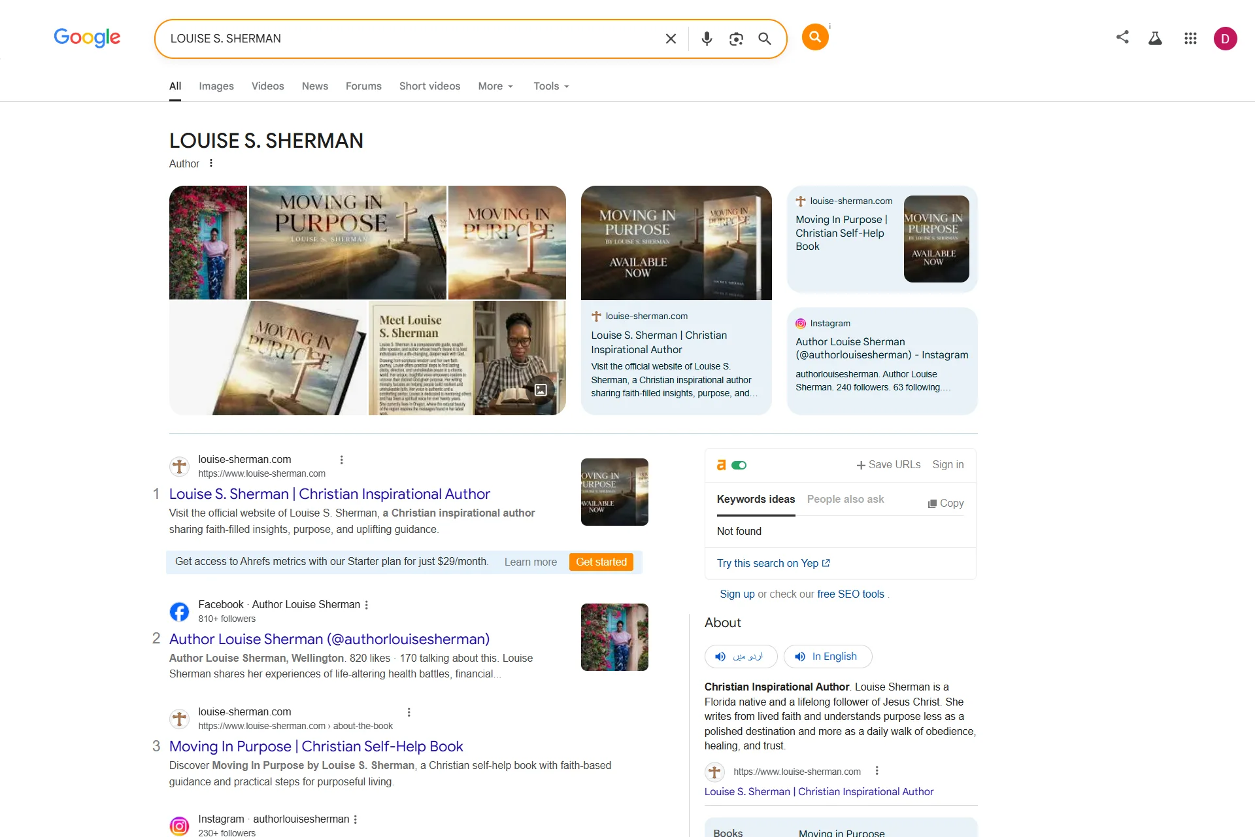The image size is (1255, 837).
Task: Clear the search box text
Action: (x=671, y=39)
